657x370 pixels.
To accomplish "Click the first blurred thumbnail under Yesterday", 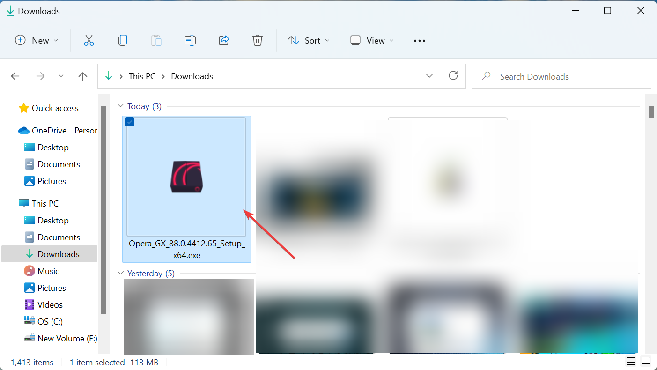I will [189, 316].
